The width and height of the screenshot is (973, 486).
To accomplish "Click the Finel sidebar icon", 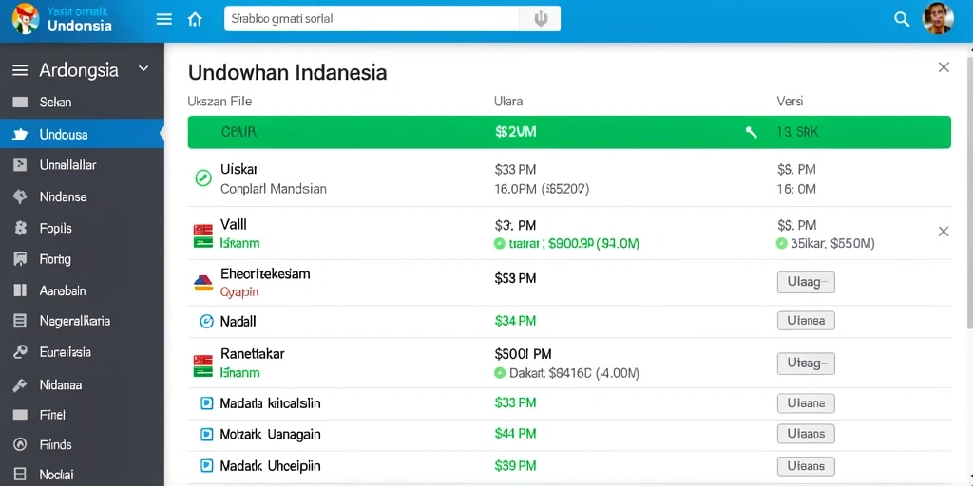I will 20,415.
